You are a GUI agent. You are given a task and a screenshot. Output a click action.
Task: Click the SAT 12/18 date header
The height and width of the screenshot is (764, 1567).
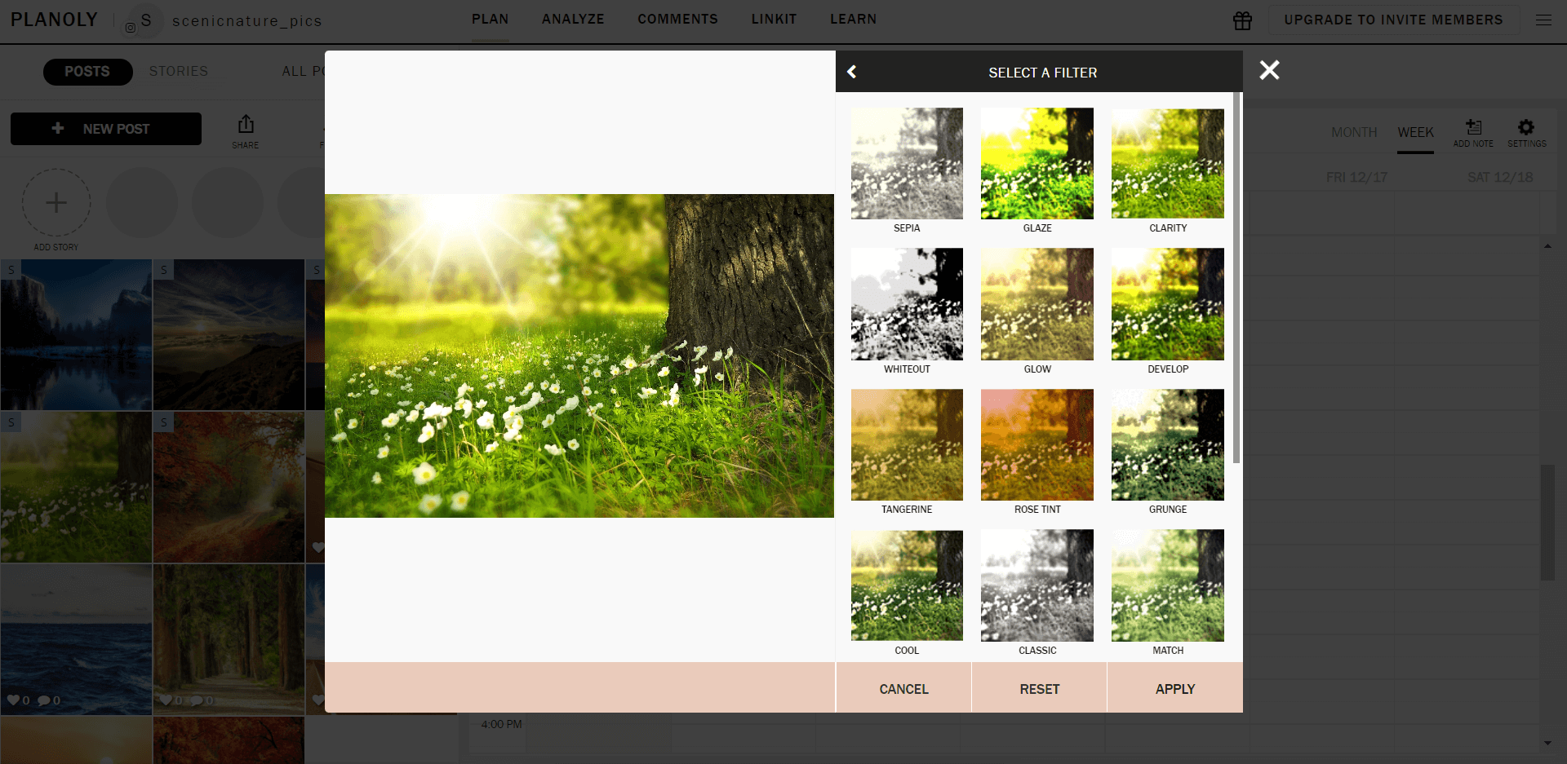pos(1500,177)
